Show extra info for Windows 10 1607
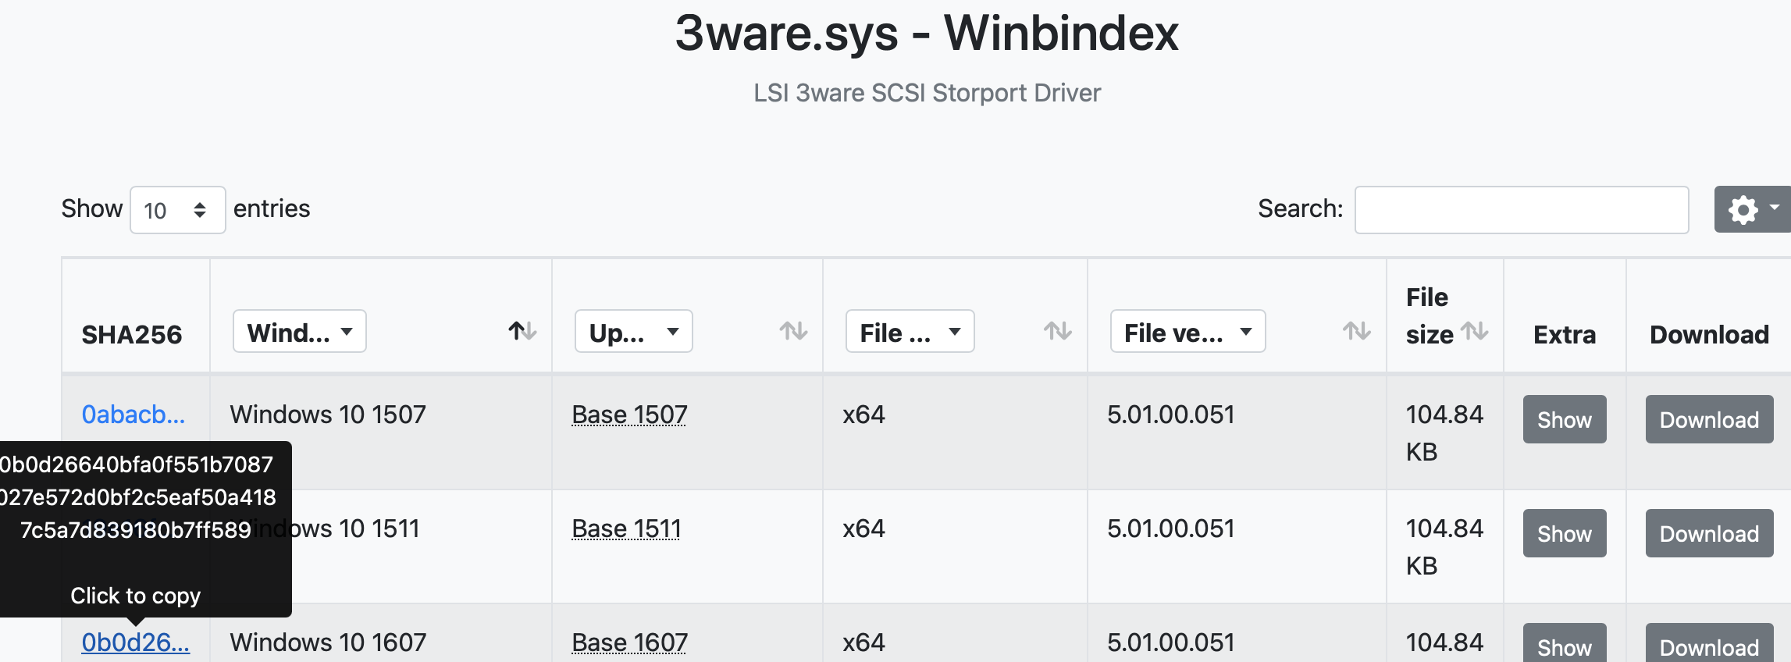Viewport: 1791px width, 662px height. click(1565, 643)
